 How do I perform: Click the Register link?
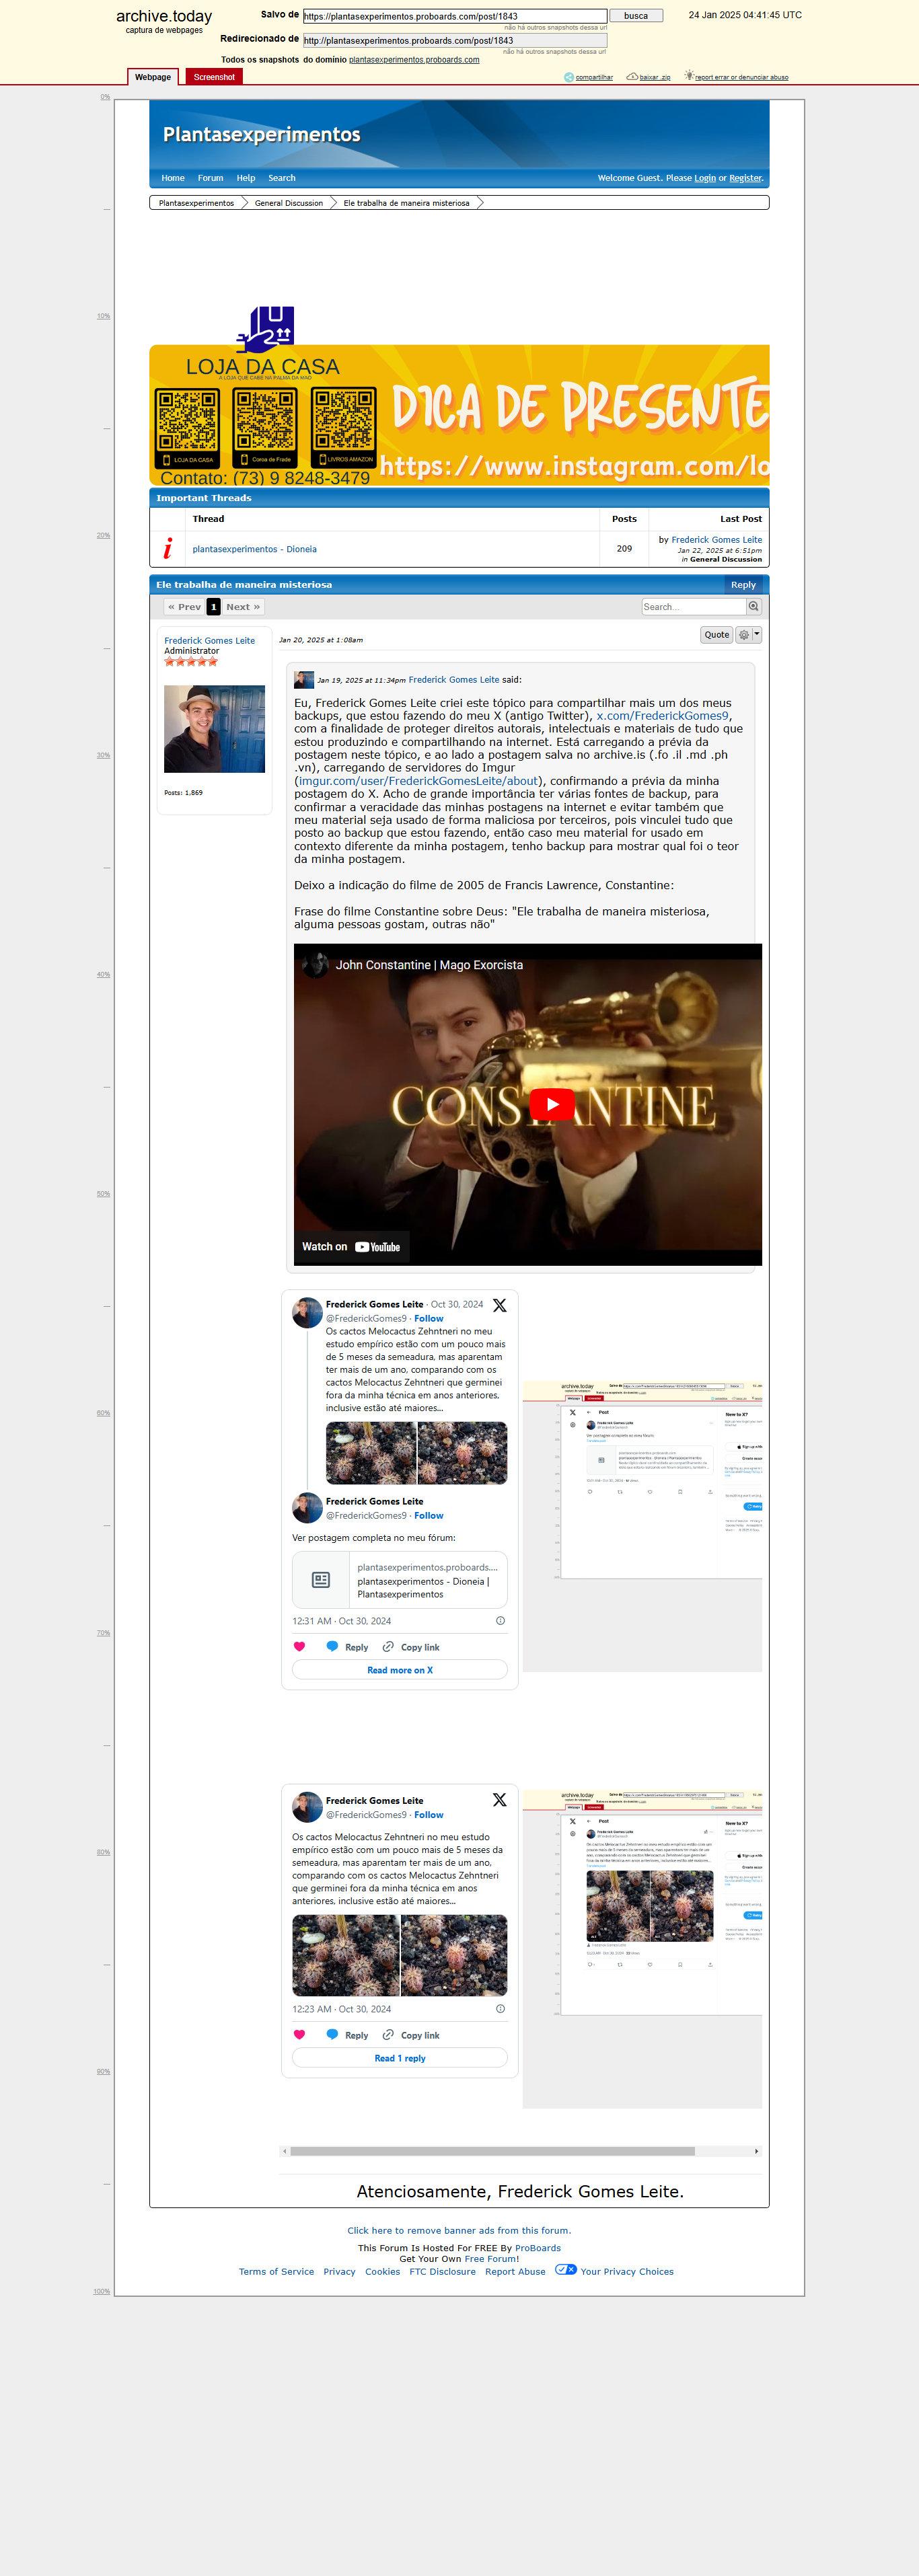[x=745, y=178]
